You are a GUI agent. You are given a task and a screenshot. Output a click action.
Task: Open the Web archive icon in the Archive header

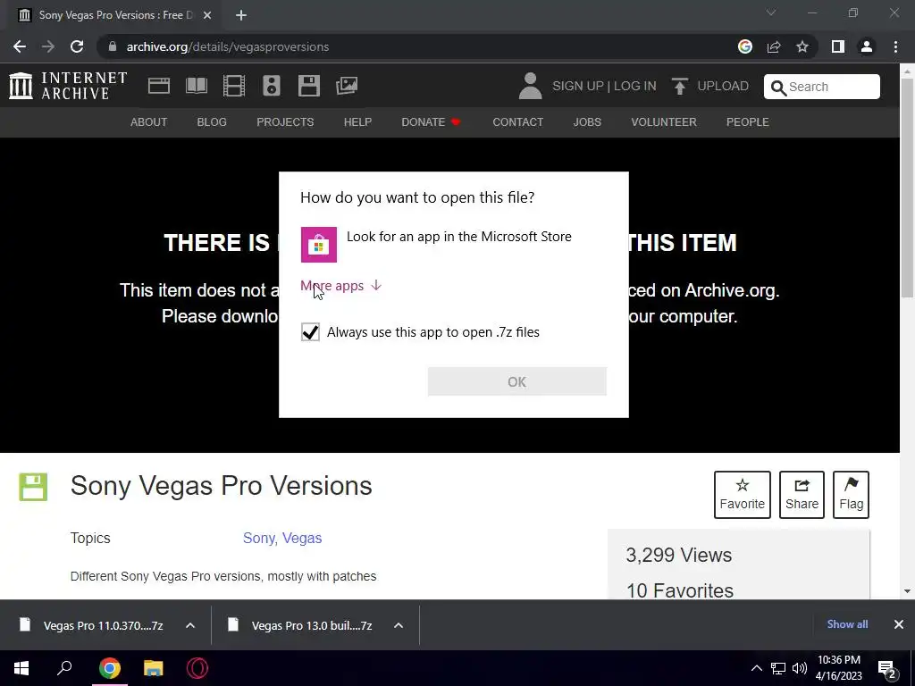click(x=159, y=86)
